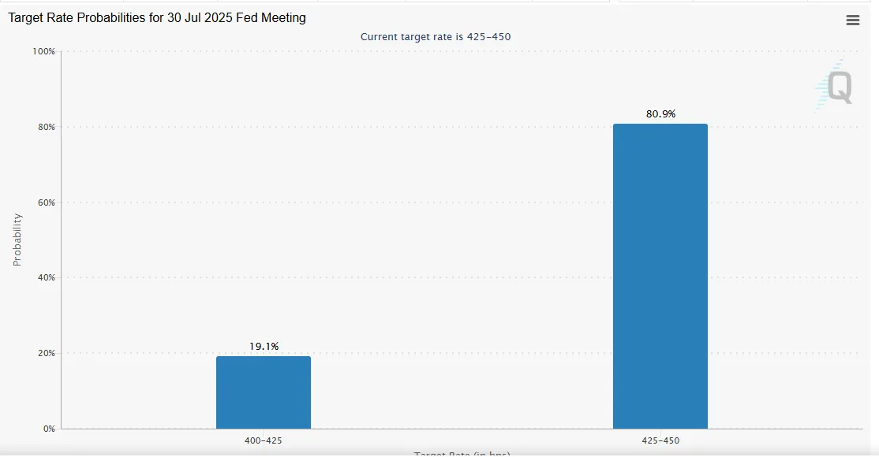Click the 425-450 x-axis category label
Screen dimensions: 879x457
click(660, 441)
